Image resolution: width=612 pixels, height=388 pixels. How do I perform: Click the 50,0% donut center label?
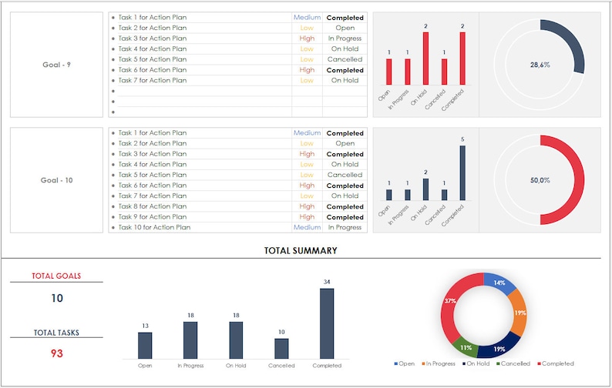coord(540,180)
